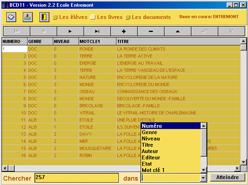
Task: Add a new record with plus button
Action: 124,31
